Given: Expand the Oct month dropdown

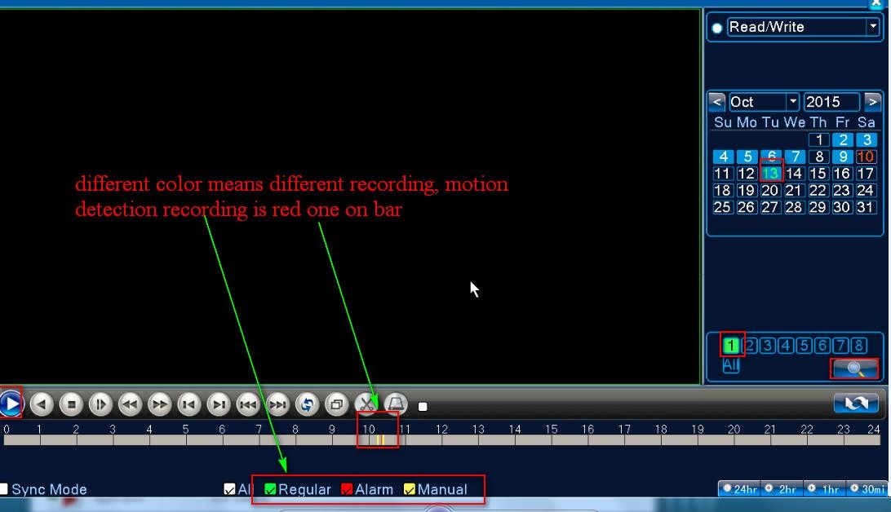Looking at the screenshot, I should click(792, 102).
